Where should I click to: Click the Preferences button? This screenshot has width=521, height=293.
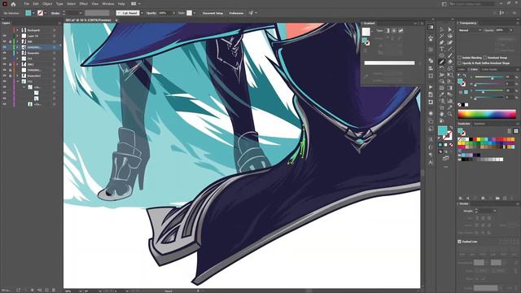point(236,13)
